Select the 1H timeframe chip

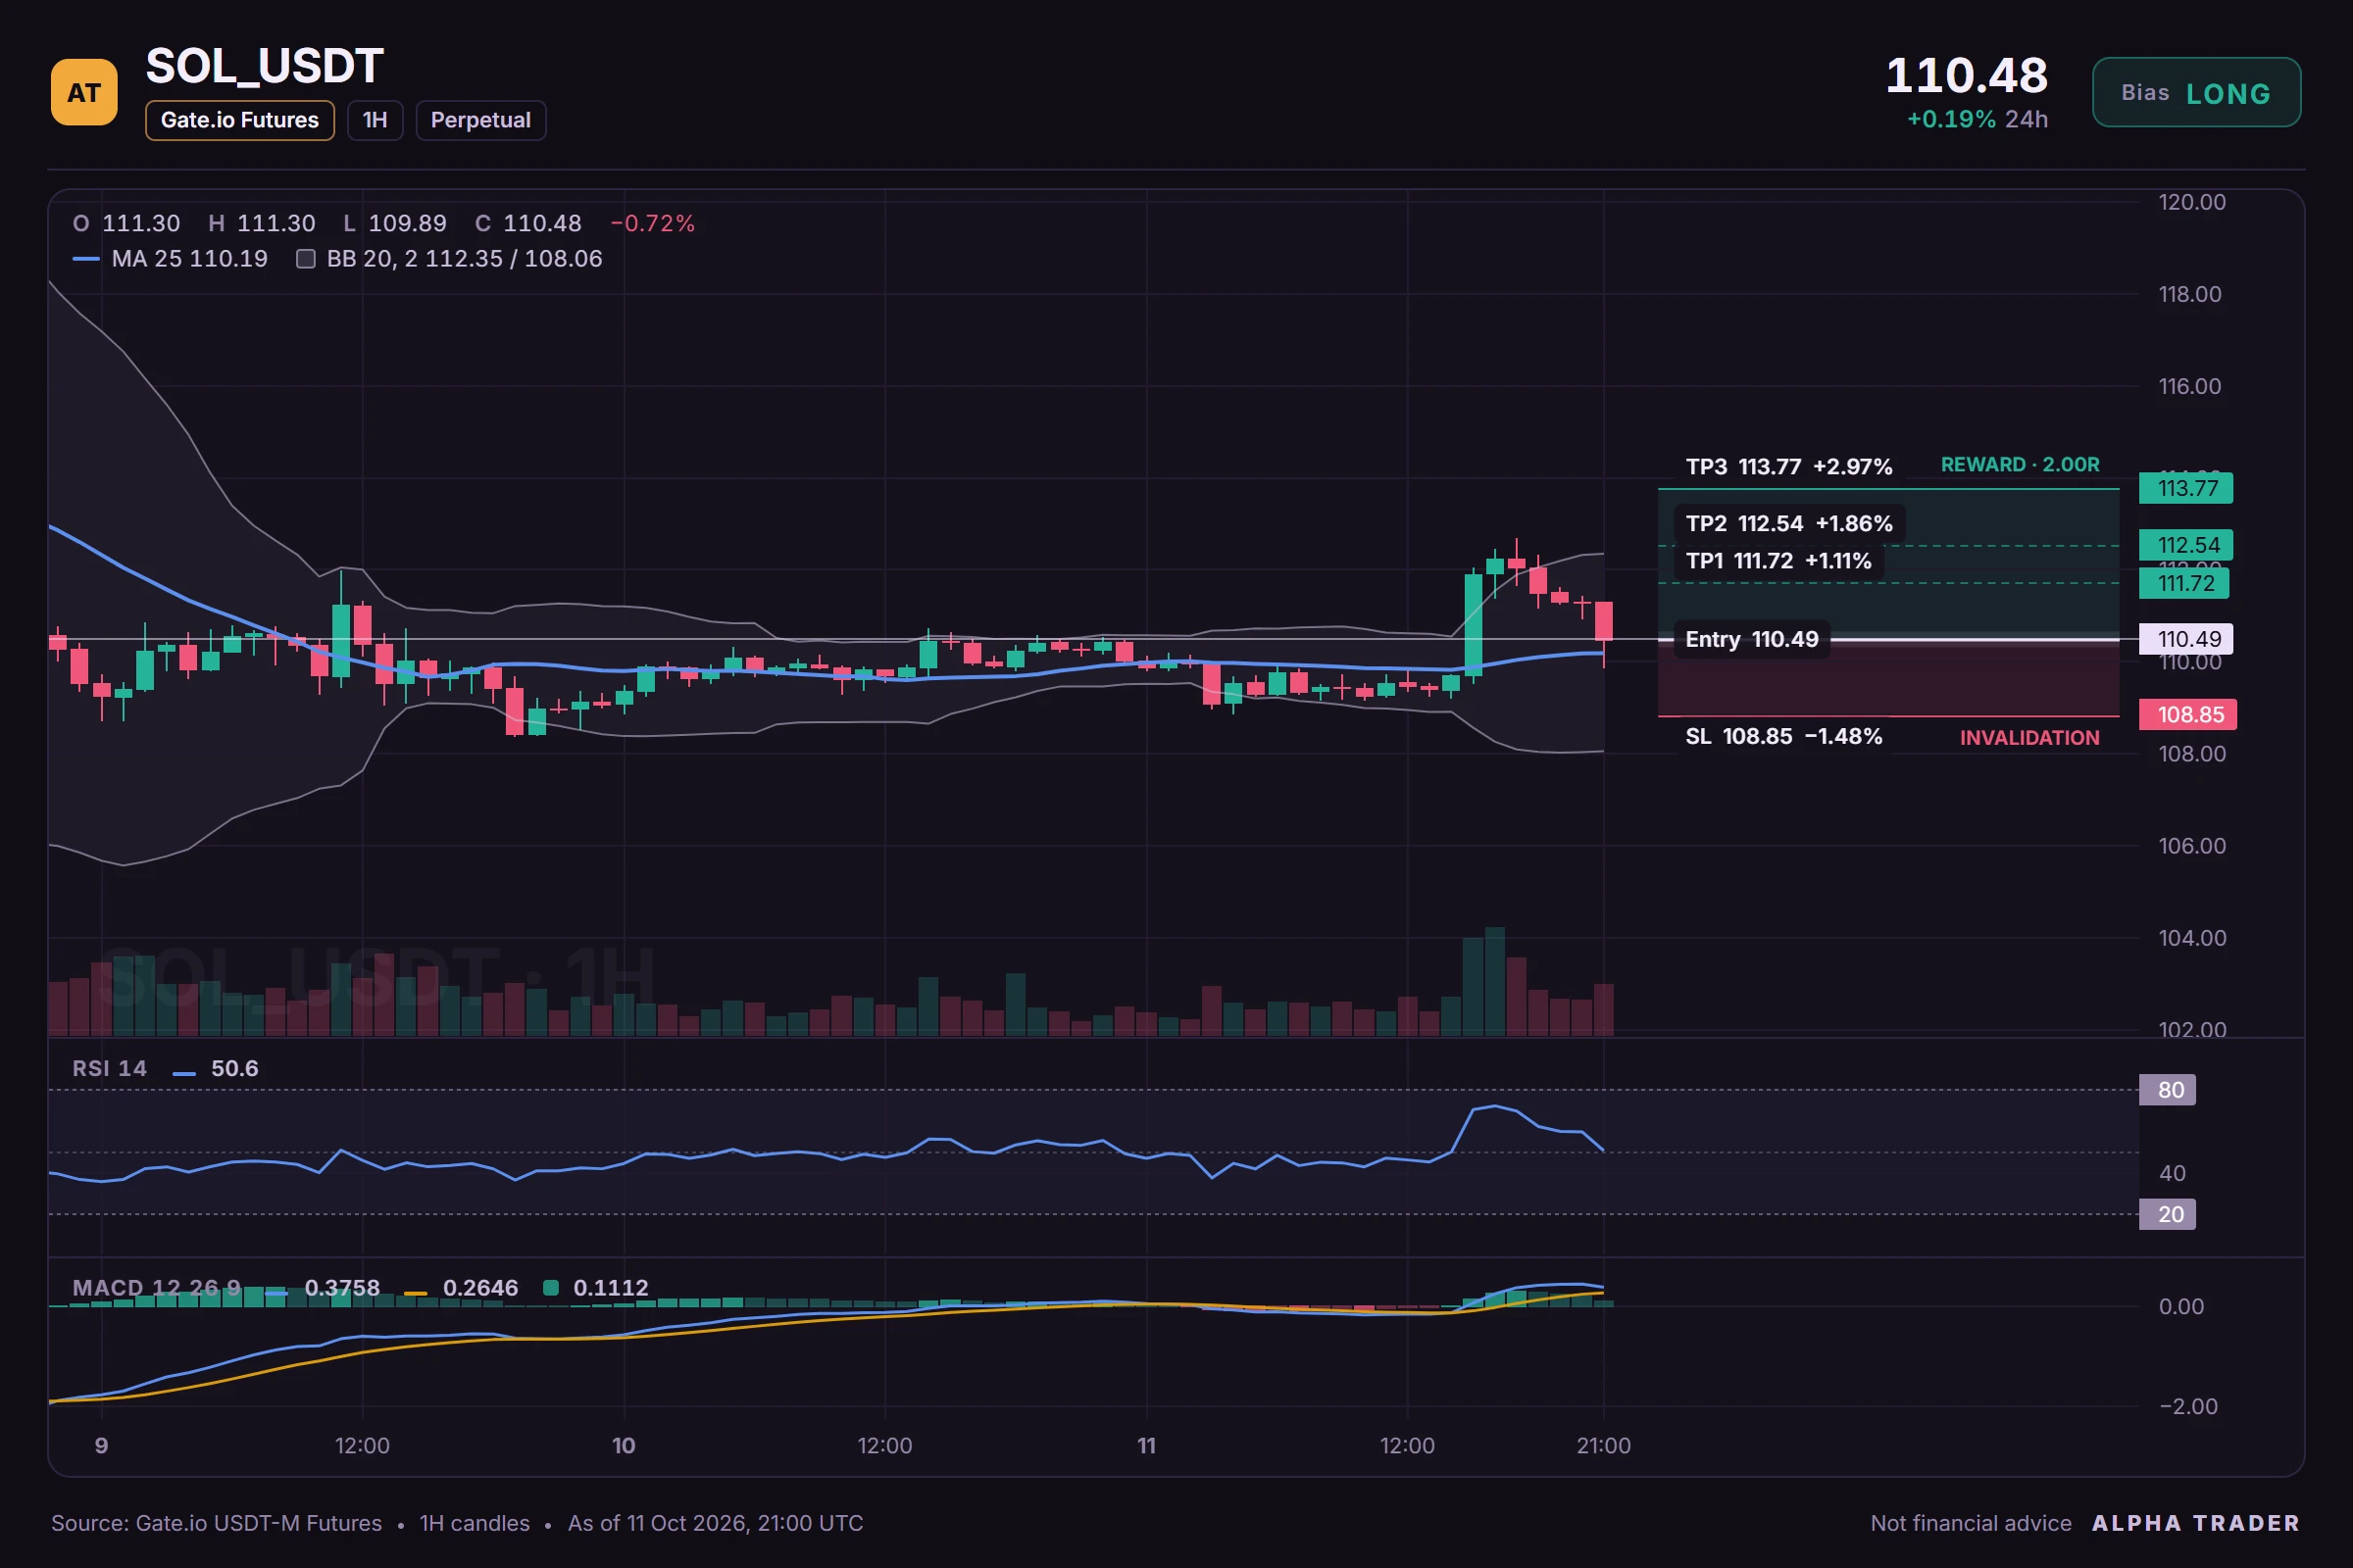[x=375, y=120]
